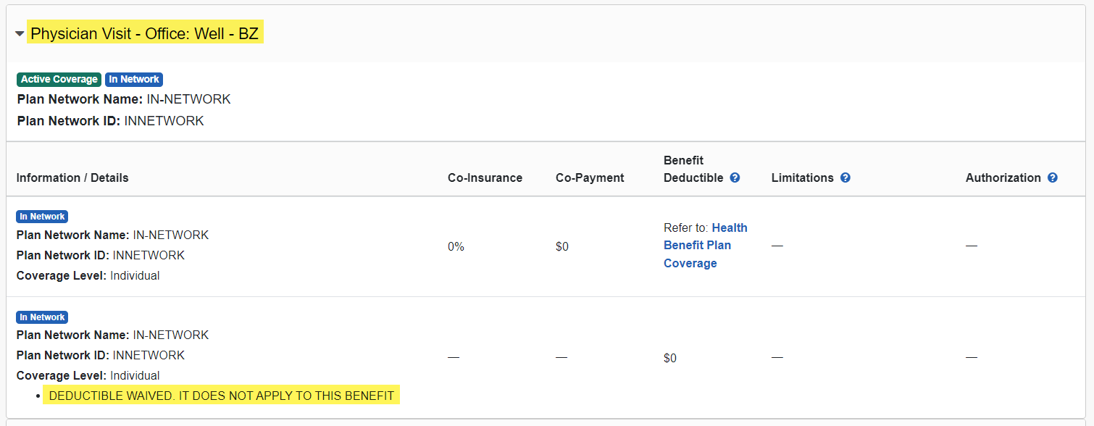Click the Benefit Deductible column header
1094x426 pixels.
click(692, 169)
